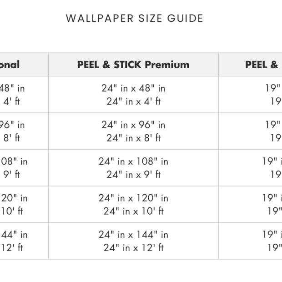Screen dimensions: 282x282
Task: Select the PEEL & STICK Premium column header
Action: pos(133,65)
